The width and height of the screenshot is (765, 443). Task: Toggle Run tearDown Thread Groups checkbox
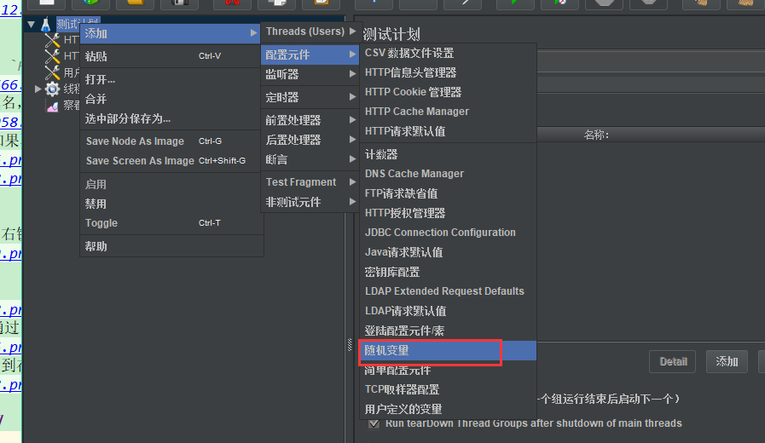(374, 423)
